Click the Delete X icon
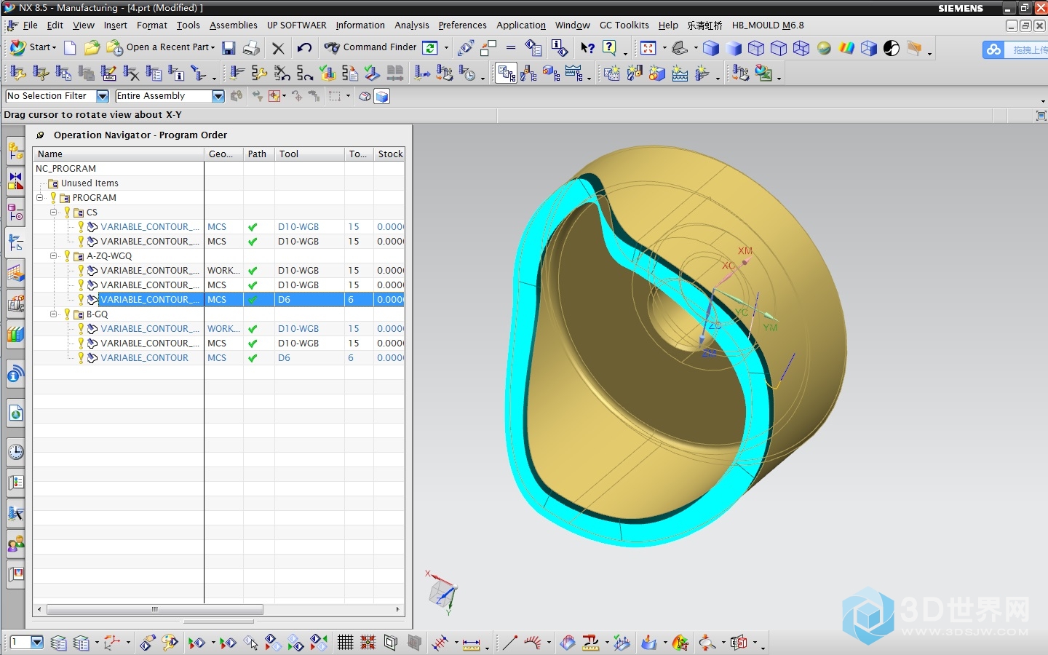 point(278,48)
